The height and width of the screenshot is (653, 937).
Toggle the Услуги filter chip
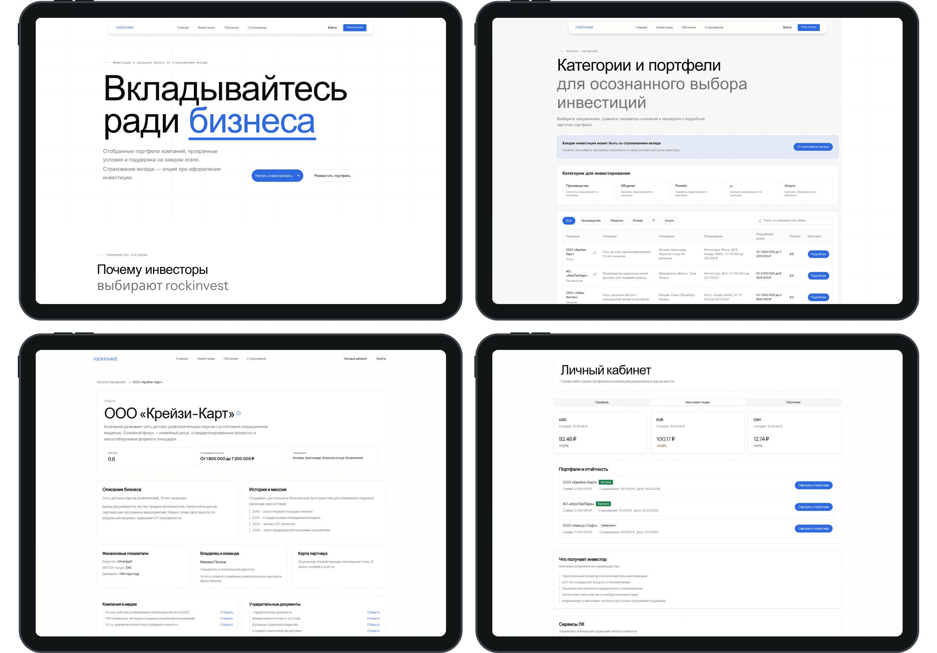click(x=670, y=220)
